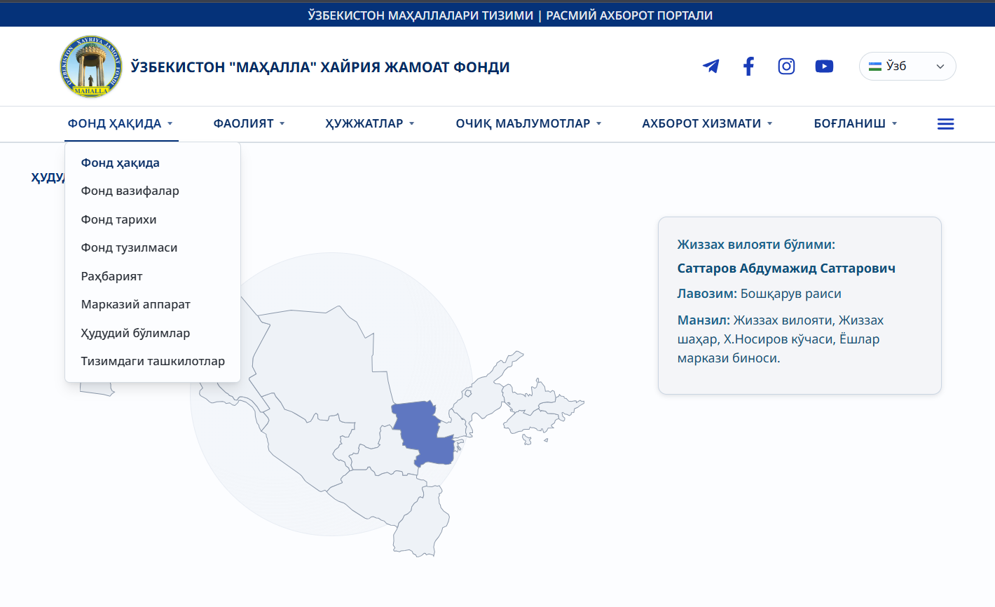This screenshot has height=607, width=995.
Task: Expand the ҲУЖЖАТЛАР menu
Action: pyautogui.click(x=369, y=123)
